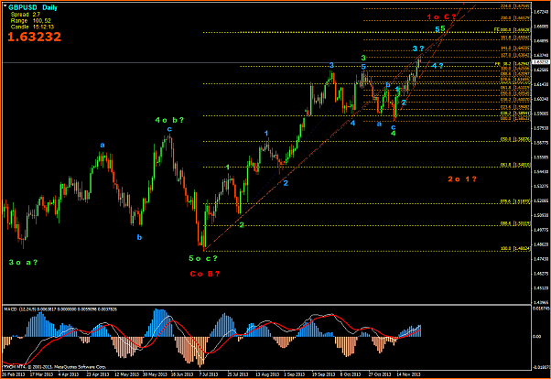551x379 pixels.
Task: Click the 12 May 2013 date label
Action: pyautogui.click(x=126, y=374)
